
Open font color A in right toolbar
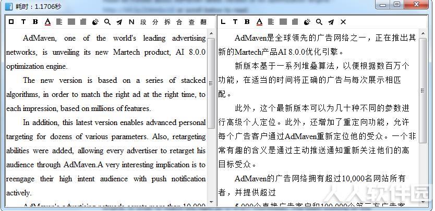259,22
